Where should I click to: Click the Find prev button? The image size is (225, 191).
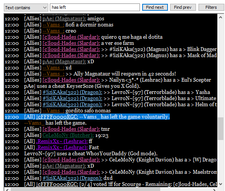(183, 7)
